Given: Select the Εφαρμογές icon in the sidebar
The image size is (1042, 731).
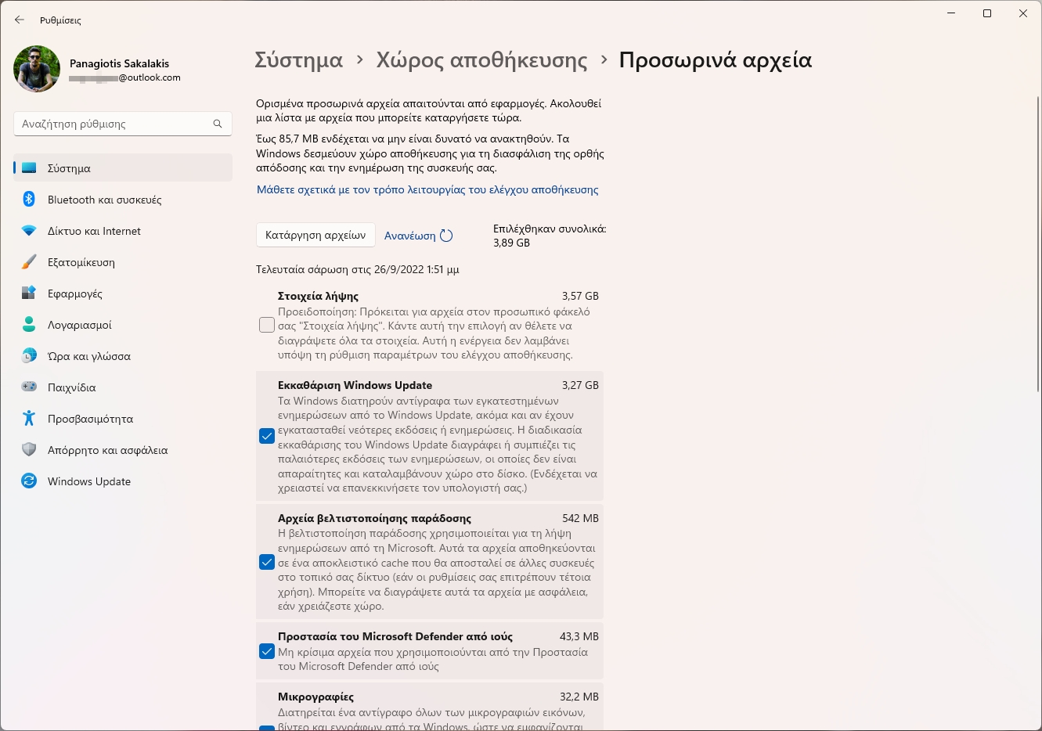Looking at the screenshot, I should (28, 293).
